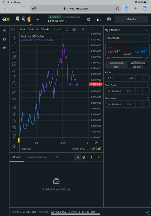Open the account balance 1,977.51 USD dropdown
Screen dimensions: 151x216
(x=57, y=21)
